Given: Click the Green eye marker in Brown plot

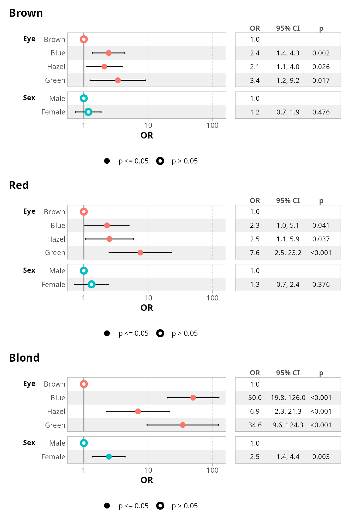Looking at the screenshot, I should pos(118,80).
